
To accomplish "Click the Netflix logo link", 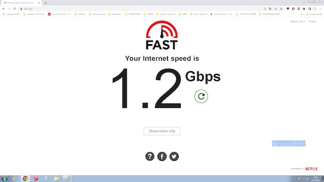I will click(311, 169).
